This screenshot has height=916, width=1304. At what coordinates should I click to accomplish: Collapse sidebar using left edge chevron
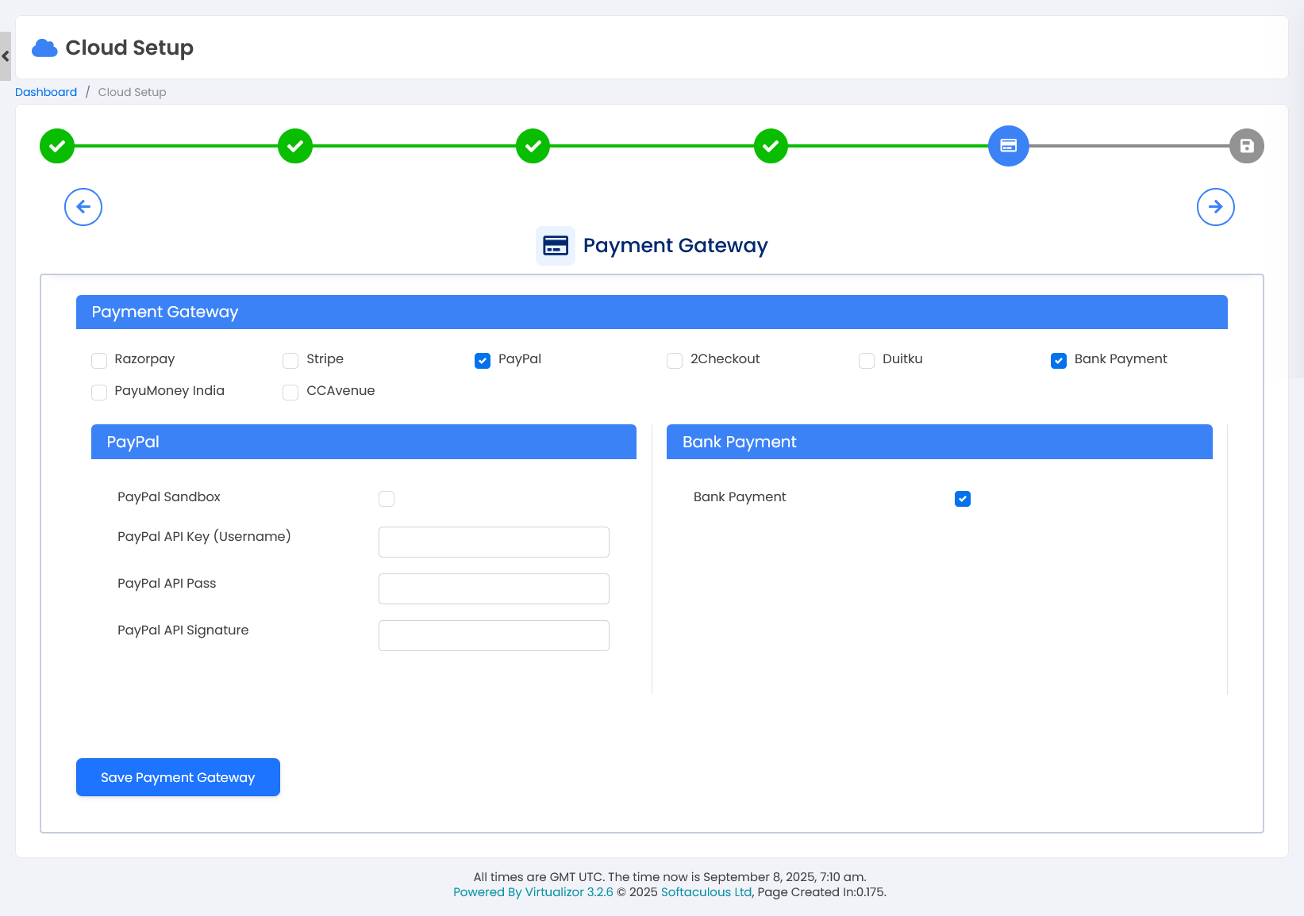click(x=6, y=56)
